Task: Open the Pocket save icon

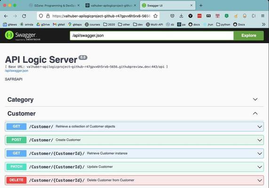Action: coord(173,16)
